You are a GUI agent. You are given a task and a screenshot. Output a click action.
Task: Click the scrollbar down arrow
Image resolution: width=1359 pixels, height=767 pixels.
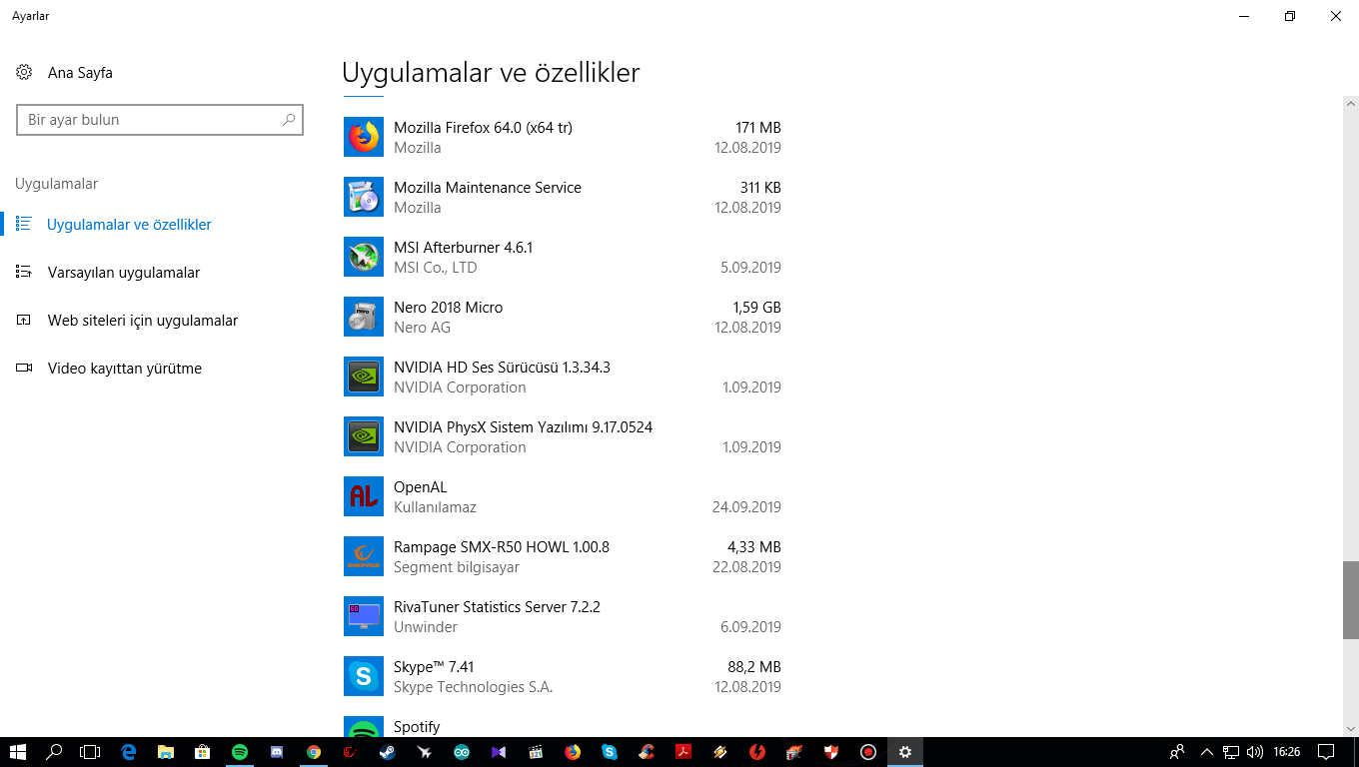coord(1350,729)
